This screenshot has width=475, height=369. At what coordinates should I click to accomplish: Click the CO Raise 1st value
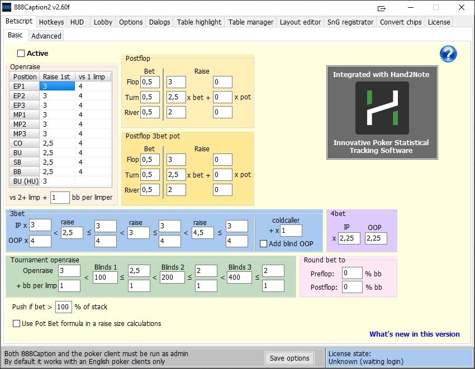pos(57,143)
